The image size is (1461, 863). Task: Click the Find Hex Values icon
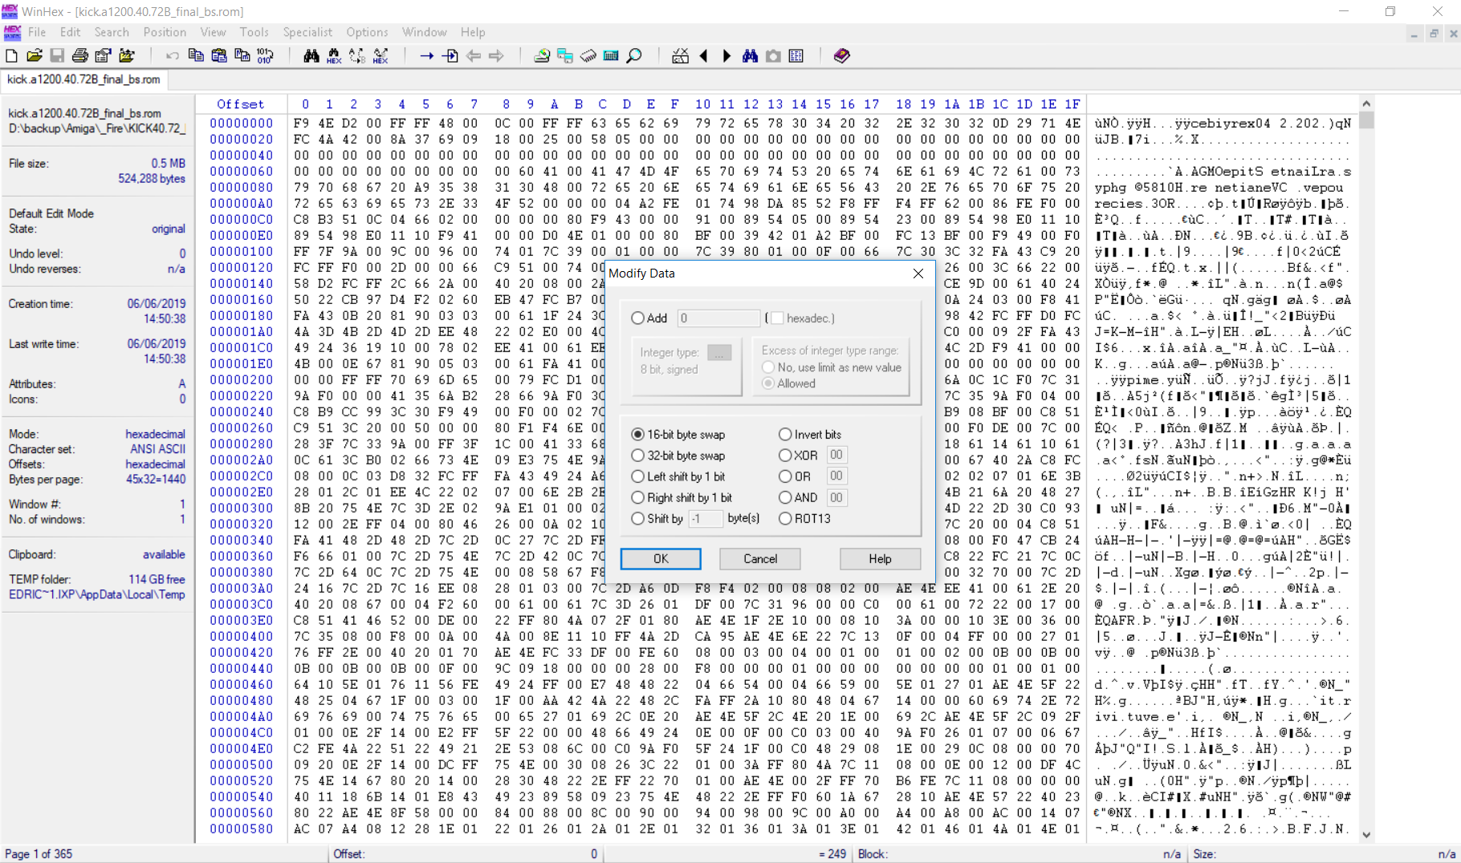(334, 55)
